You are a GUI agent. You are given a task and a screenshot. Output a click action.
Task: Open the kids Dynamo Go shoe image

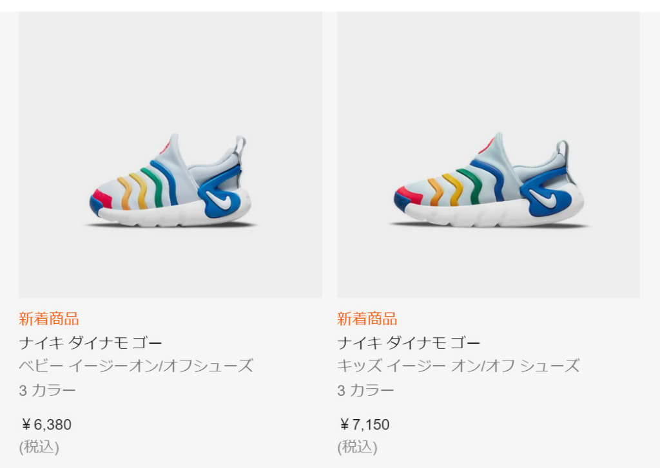tap(489, 154)
